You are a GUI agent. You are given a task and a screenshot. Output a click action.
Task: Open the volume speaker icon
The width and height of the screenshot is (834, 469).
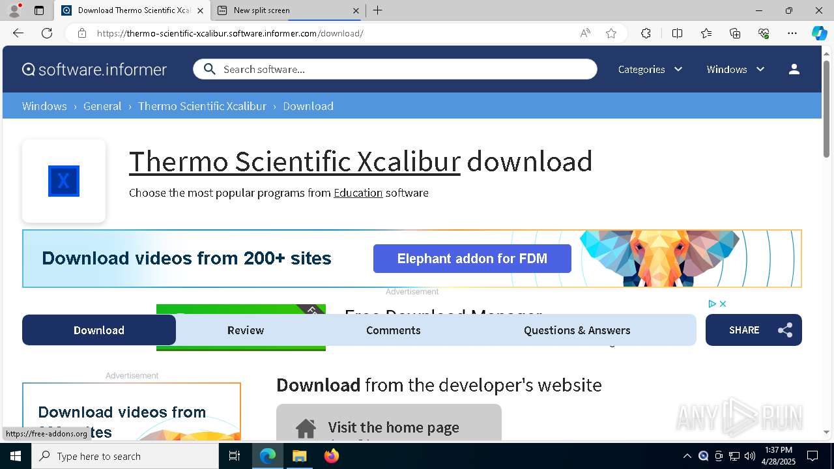750,456
